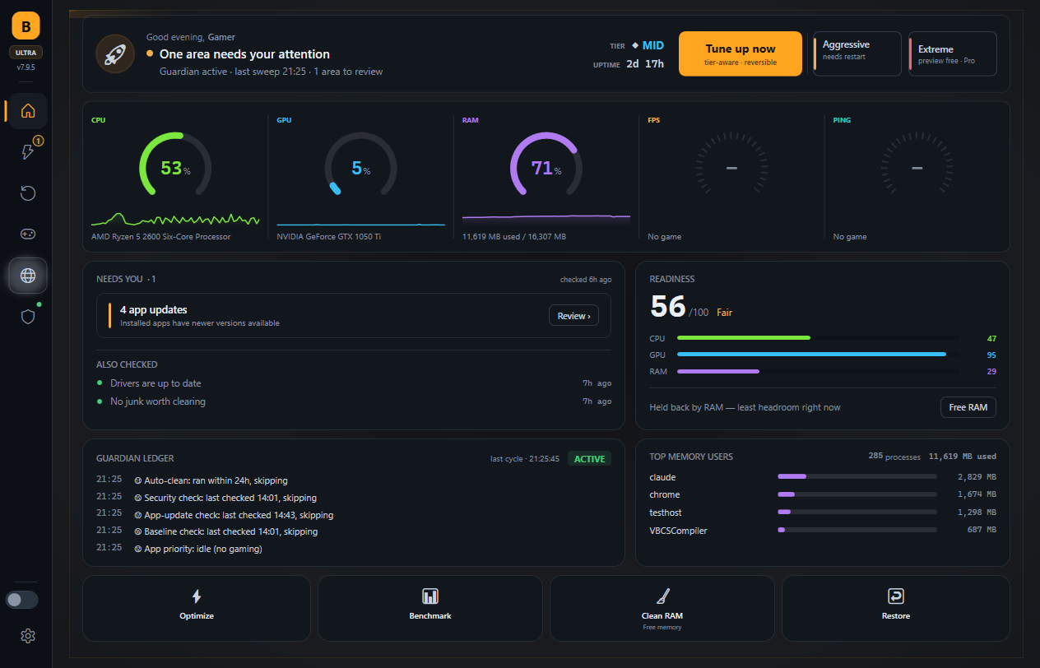Click the rocket icon in greeting header
1040x668 pixels.
(116, 54)
